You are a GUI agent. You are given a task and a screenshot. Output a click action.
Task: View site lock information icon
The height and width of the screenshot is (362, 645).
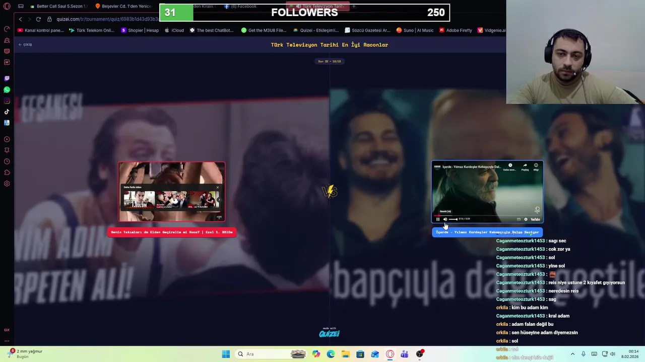[49, 19]
